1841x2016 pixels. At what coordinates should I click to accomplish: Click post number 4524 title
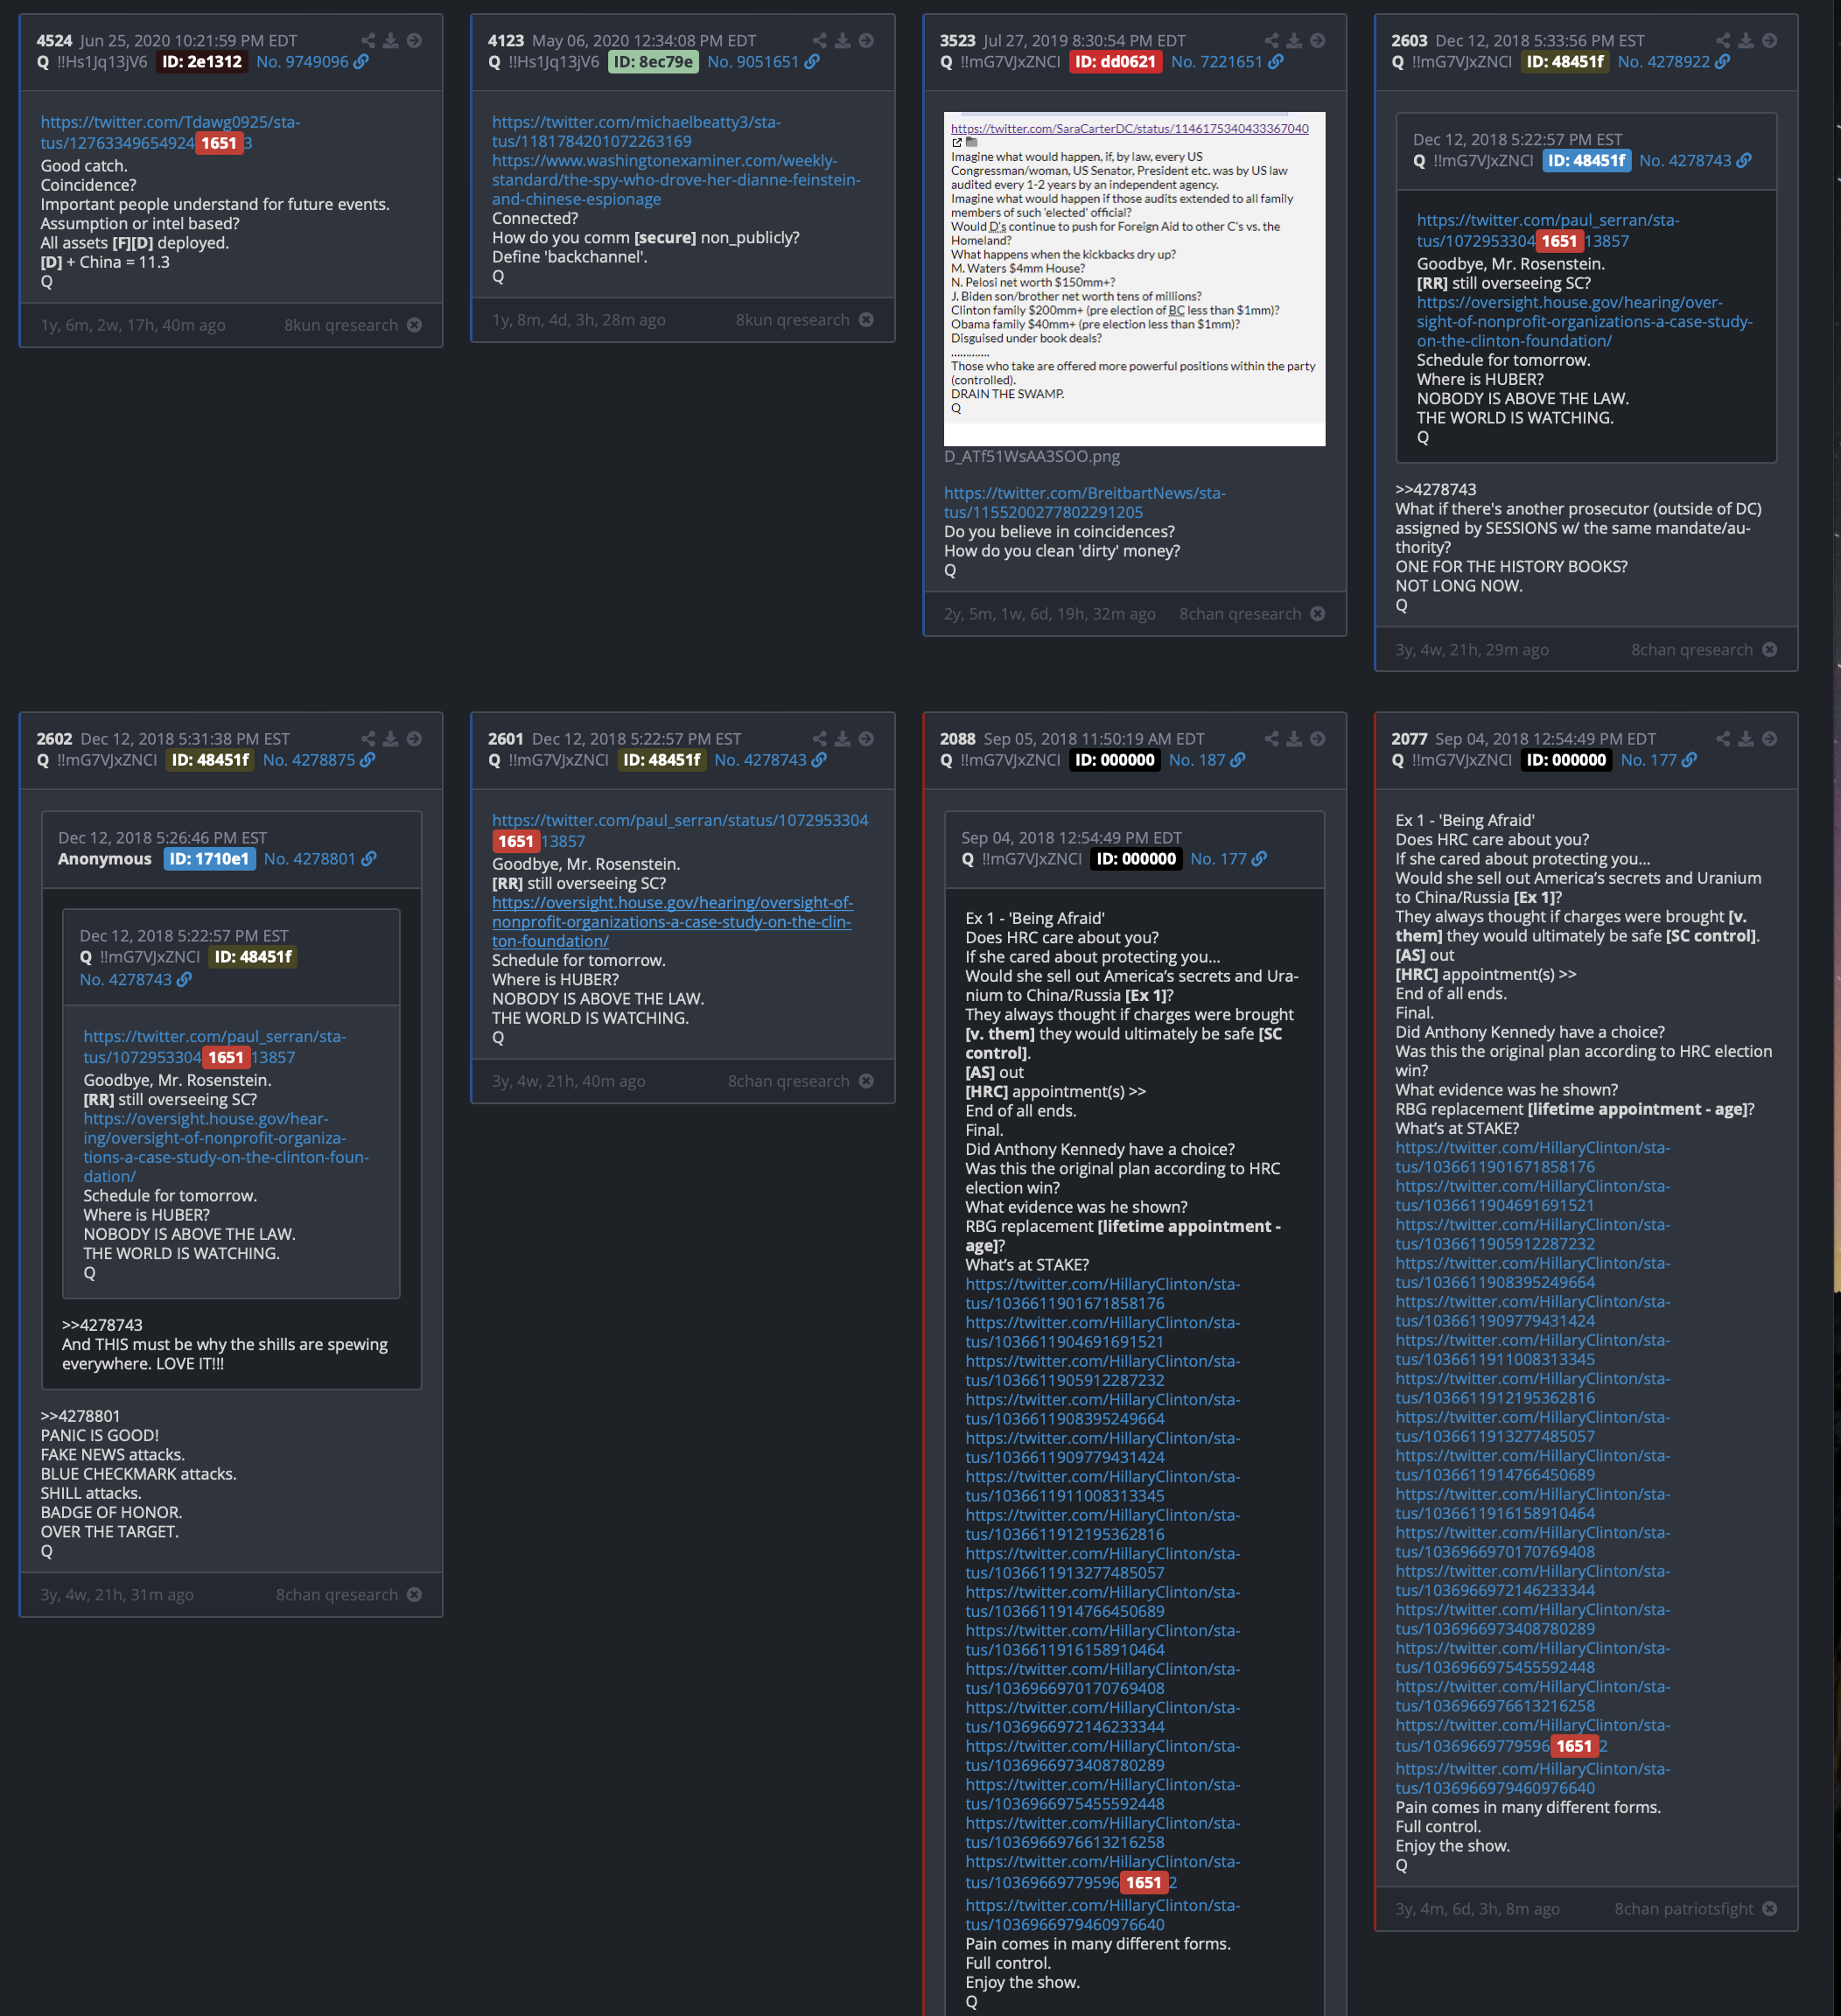click(54, 41)
